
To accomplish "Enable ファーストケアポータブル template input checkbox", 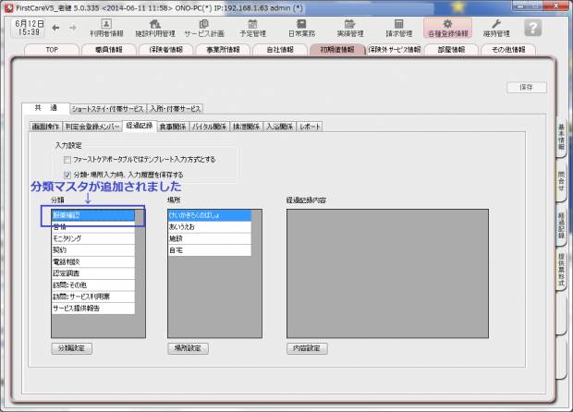I will 67,160.
